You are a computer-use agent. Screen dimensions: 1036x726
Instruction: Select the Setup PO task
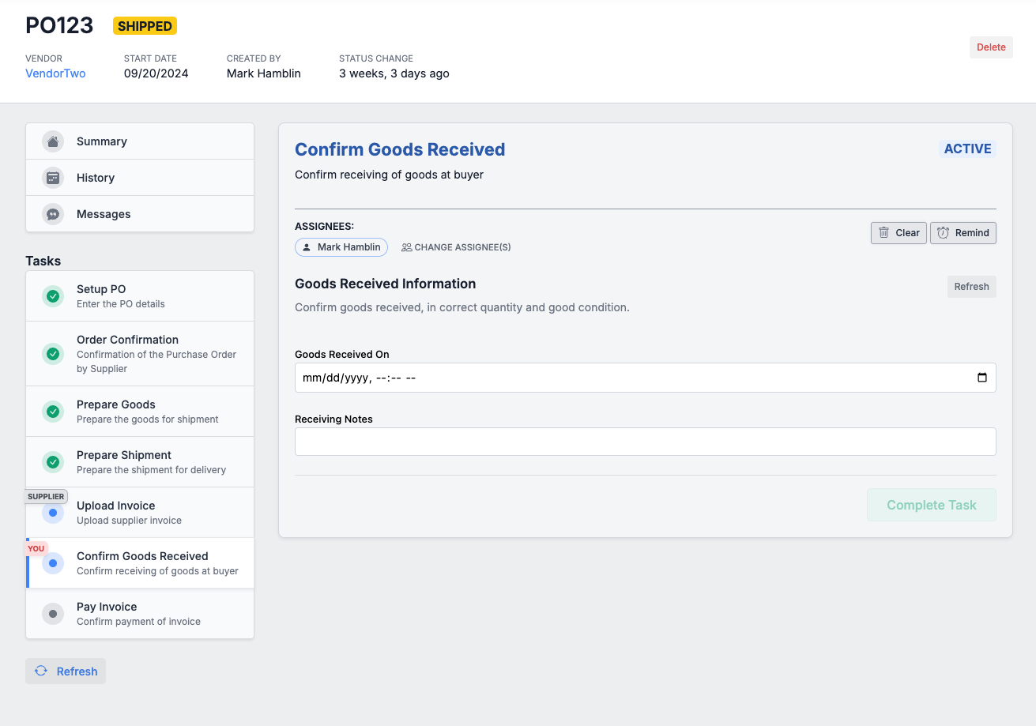pyautogui.click(x=140, y=296)
